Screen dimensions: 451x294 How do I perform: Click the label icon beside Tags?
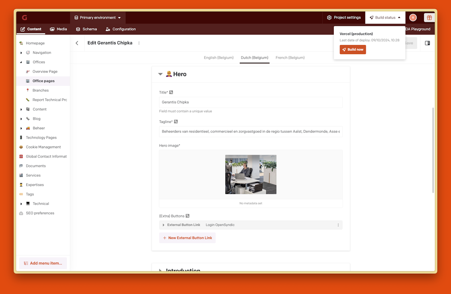tap(21, 194)
